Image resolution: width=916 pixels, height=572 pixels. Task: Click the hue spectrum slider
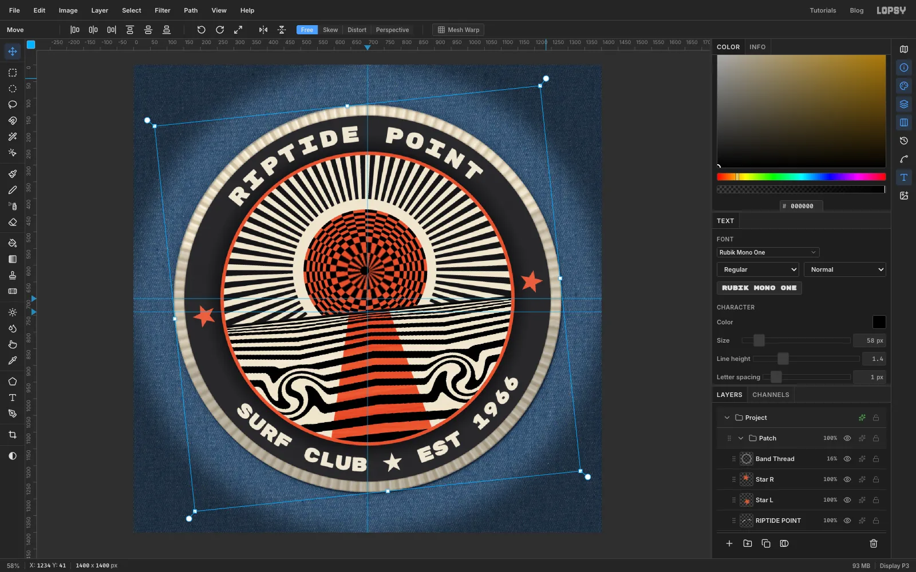point(801,177)
